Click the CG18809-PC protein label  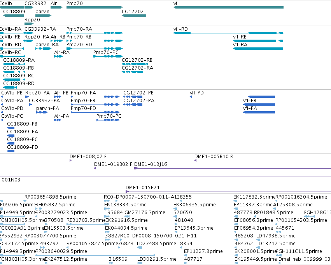coord(22,139)
